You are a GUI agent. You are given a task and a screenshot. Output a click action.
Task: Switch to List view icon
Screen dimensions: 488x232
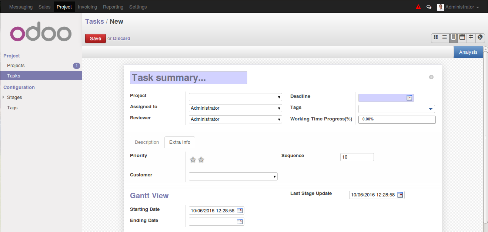pyautogui.click(x=444, y=37)
